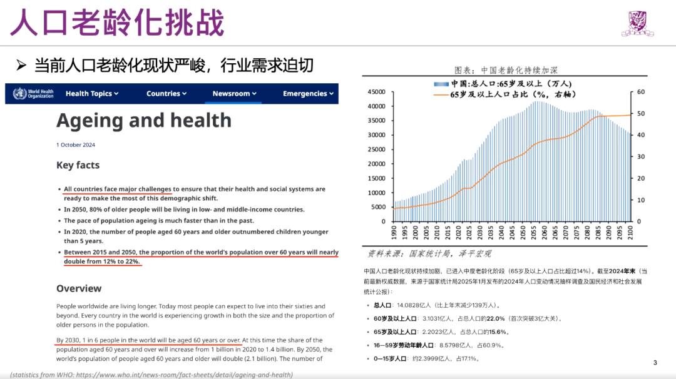Expand the Health Topics dropdown
Screen dimensions: 676x379
coord(92,94)
